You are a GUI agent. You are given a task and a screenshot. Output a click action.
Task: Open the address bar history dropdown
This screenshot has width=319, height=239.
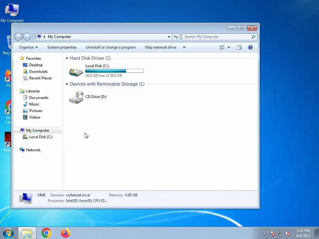(169, 37)
